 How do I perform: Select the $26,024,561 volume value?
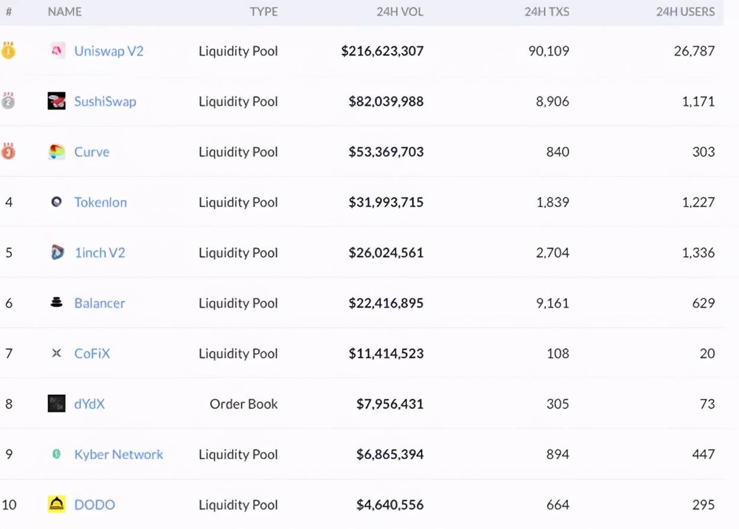click(x=386, y=253)
